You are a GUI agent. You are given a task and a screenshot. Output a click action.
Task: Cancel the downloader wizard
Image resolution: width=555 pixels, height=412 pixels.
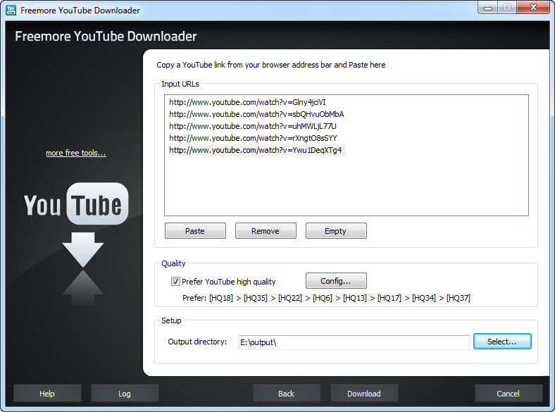coord(509,394)
